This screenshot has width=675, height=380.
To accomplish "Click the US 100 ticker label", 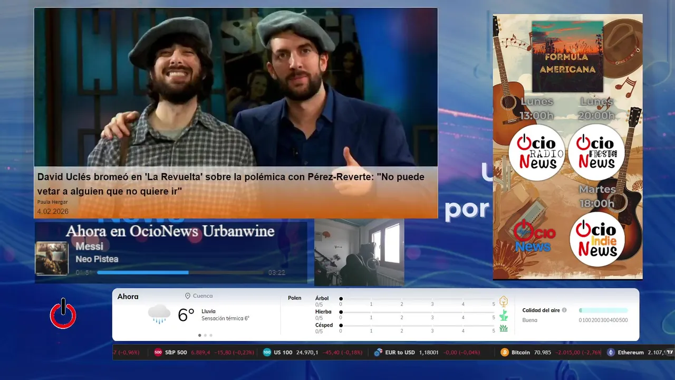I will (283, 352).
